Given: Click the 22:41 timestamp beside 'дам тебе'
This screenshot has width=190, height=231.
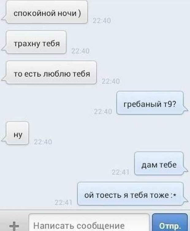Looking at the screenshot, I should pos(120,172).
